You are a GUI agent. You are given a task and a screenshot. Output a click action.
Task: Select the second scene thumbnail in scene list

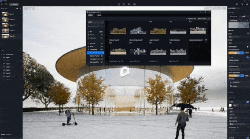point(5,20)
